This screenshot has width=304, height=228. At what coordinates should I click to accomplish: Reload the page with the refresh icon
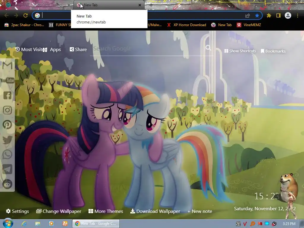26,15
